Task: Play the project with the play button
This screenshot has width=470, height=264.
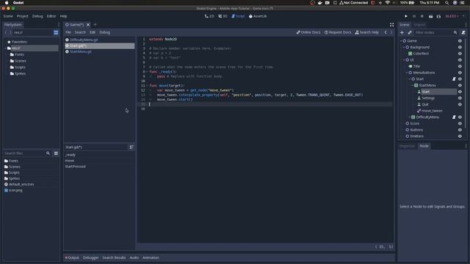Action: point(406,16)
